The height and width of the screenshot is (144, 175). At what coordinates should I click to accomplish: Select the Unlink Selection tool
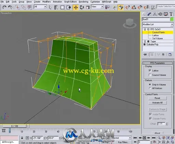click(24, 8)
